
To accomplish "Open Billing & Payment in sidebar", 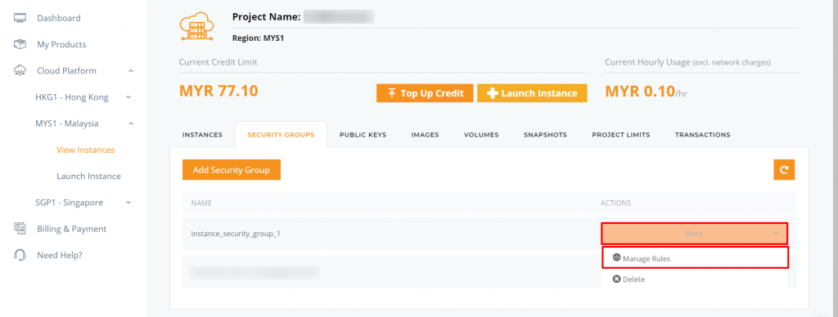I will pyautogui.click(x=72, y=229).
